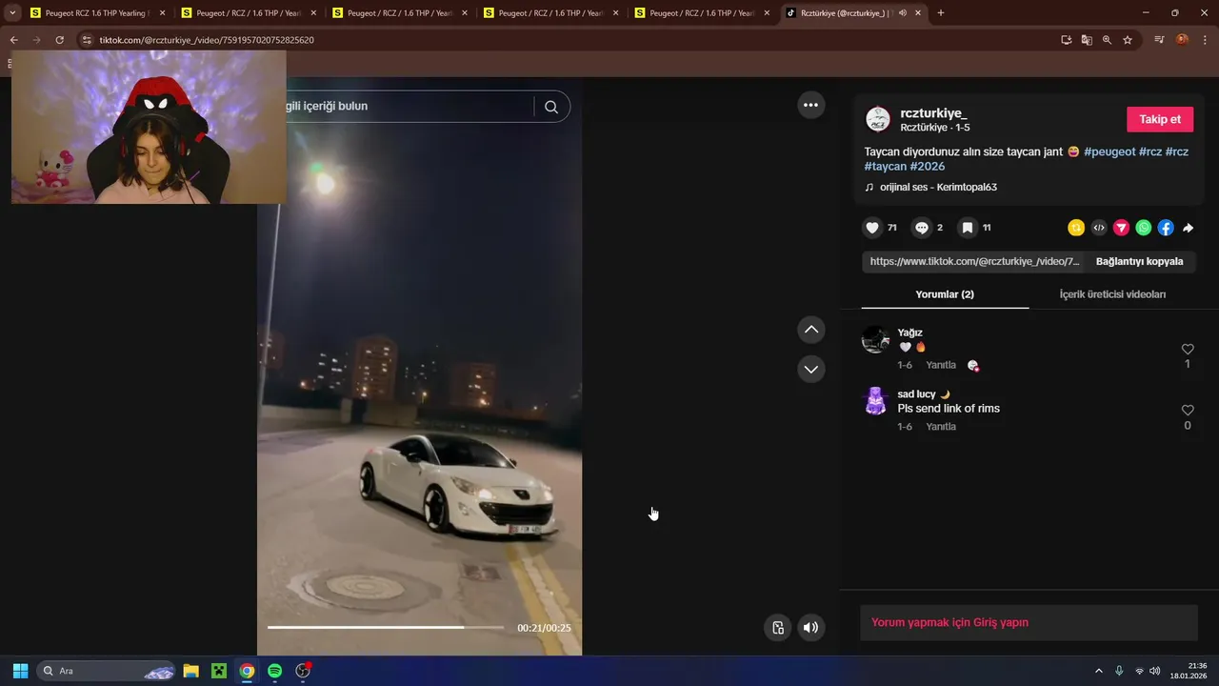Image resolution: width=1219 pixels, height=686 pixels.
Task: Open the tab search dropdown arrow
Action: [x=12, y=13]
